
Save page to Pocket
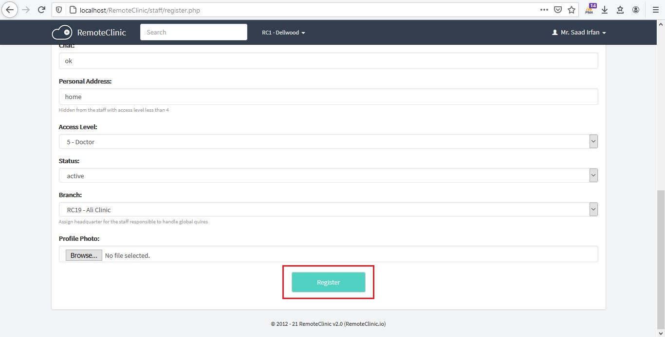pyautogui.click(x=558, y=10)
